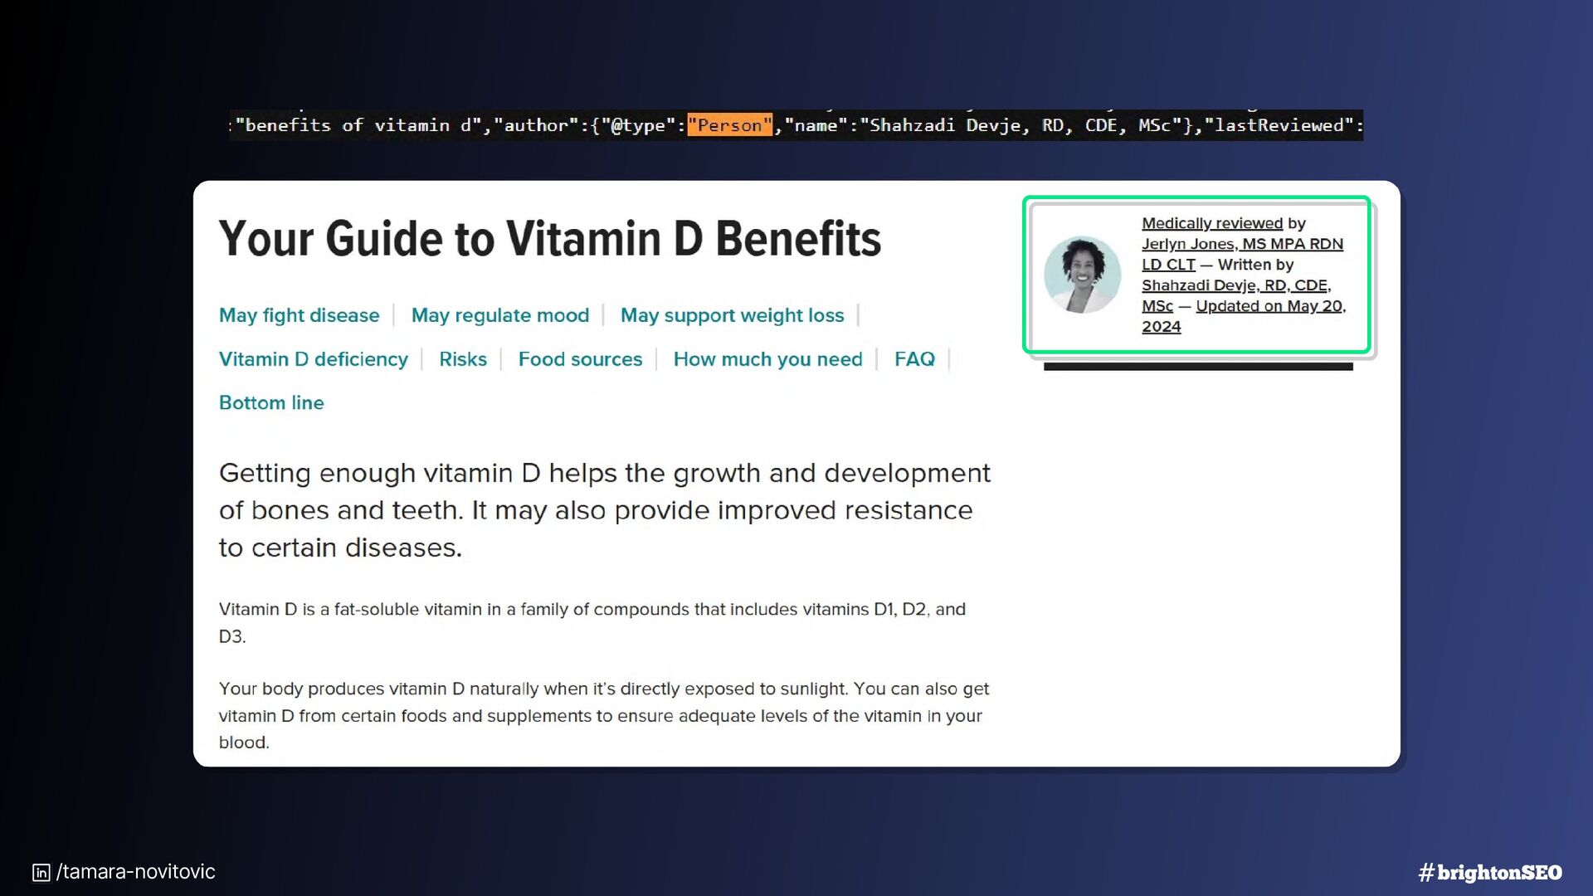
Task: Select the 'Risks' section link
Action: [462, 359]
